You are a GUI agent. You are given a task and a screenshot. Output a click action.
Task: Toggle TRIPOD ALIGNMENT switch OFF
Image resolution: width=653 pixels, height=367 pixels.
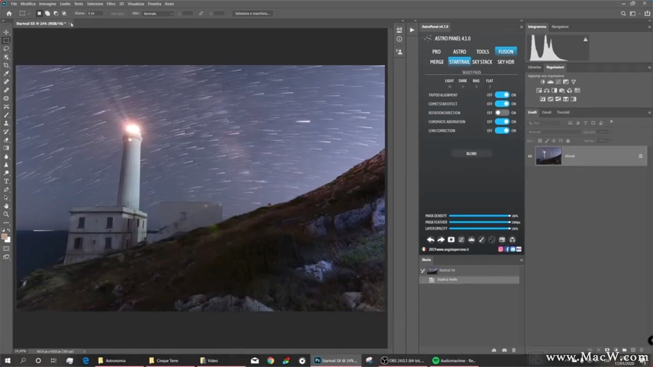[501, 94]
